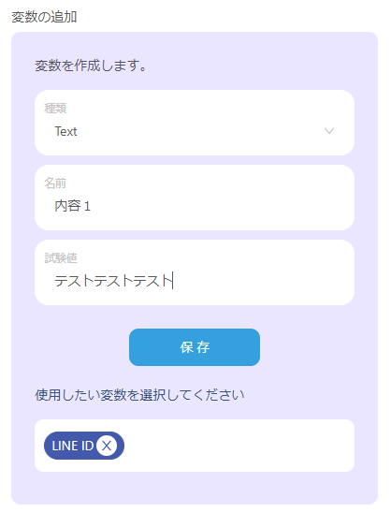Viewport: 391px width, 513px height.
Task: Place cursor in the 内容１ name text
Action: pyautogui.click(x=72, y=206)
